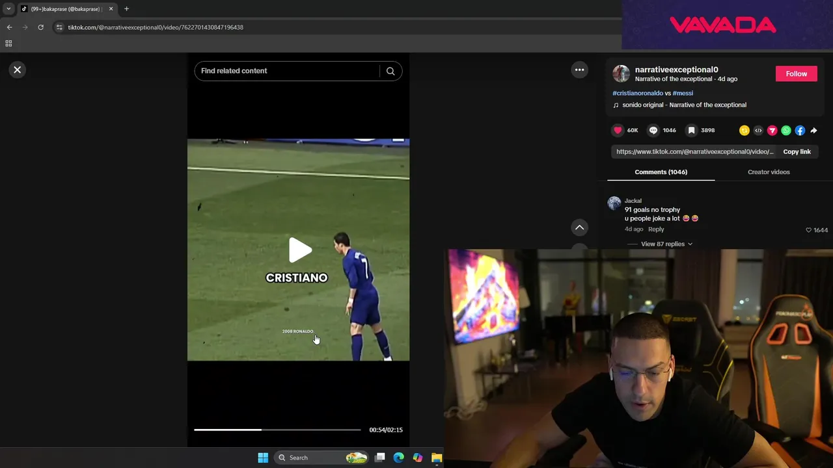Click the browser address bar URL
The width and height of the screenshot is (833, 468).
(156, 27)
